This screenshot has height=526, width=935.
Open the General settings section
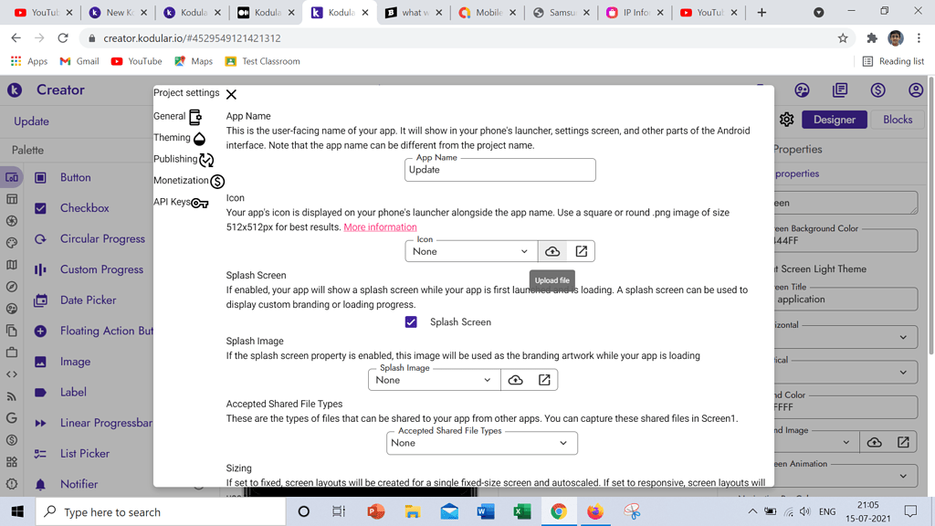tap(178, 116)
